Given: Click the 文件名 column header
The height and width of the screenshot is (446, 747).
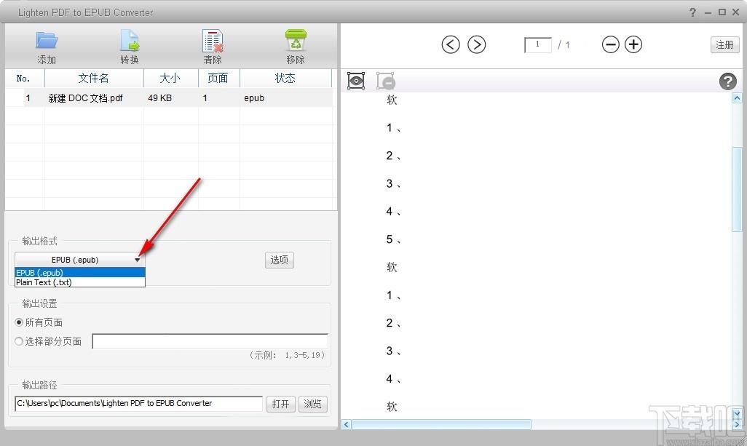Looking at the screenshot, I should pos(94,78).
